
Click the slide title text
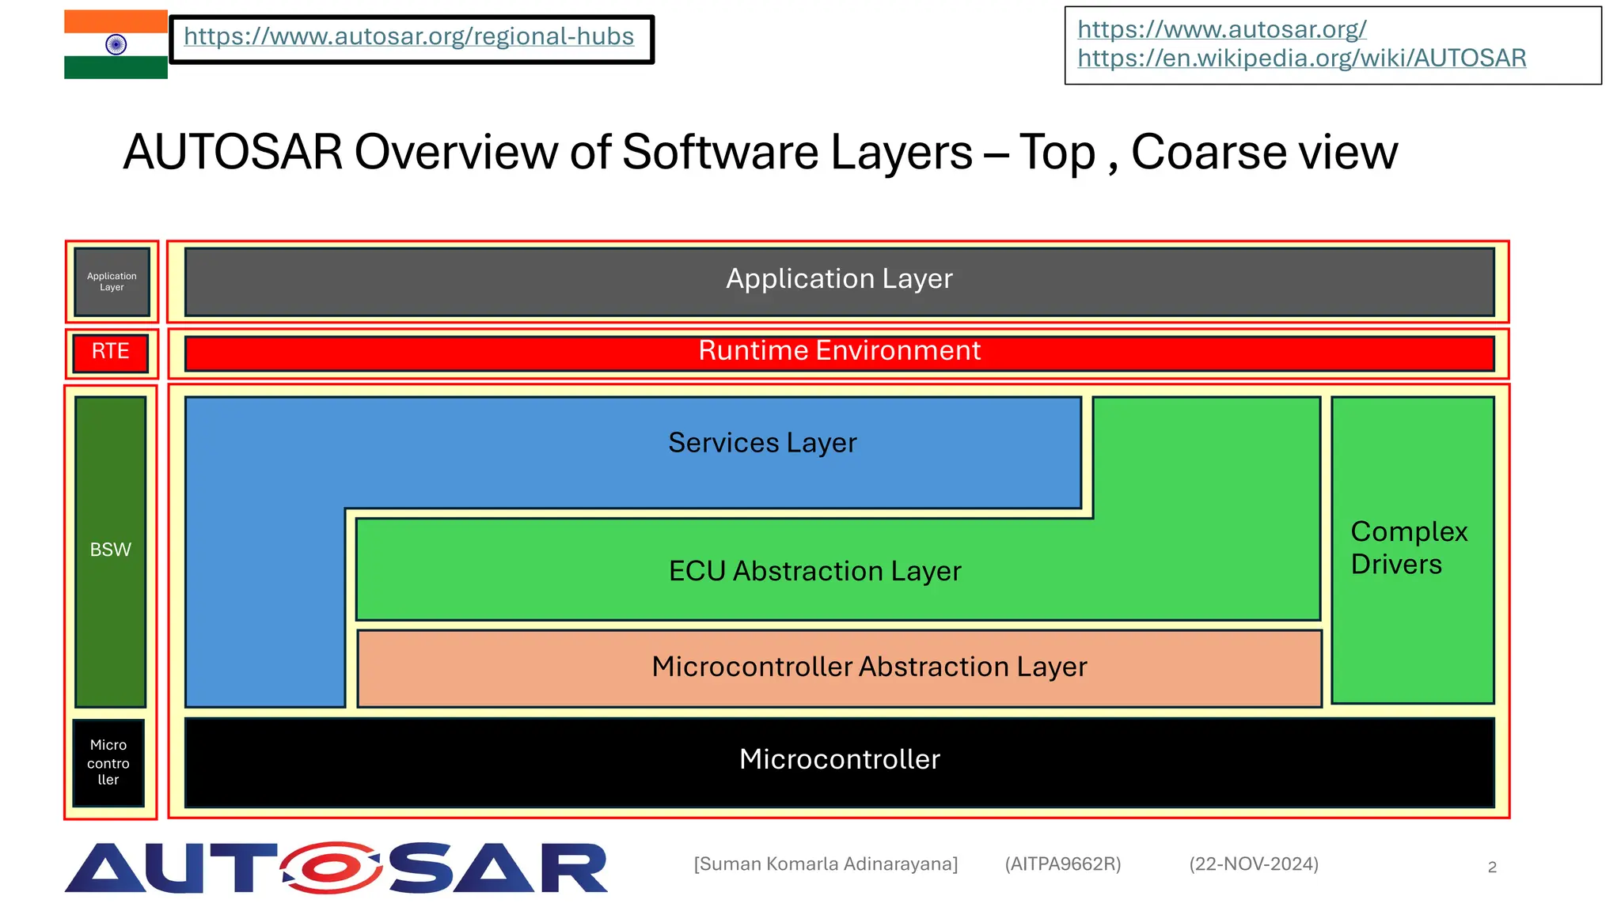pos(760,152)
